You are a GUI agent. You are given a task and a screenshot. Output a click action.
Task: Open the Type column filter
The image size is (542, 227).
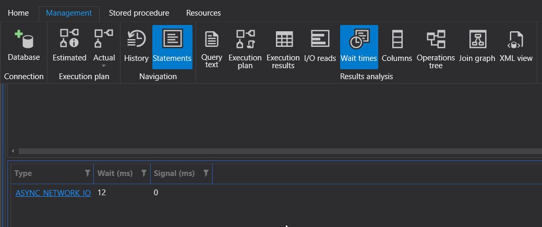(87, 173)
